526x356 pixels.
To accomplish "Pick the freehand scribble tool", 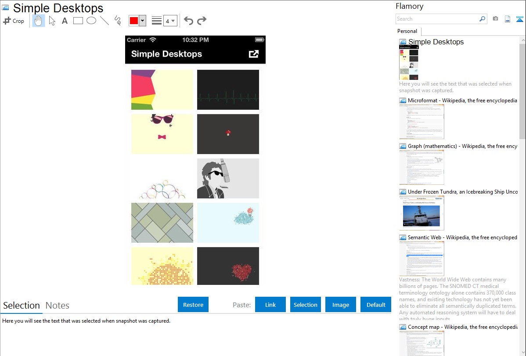I will 118,21.
